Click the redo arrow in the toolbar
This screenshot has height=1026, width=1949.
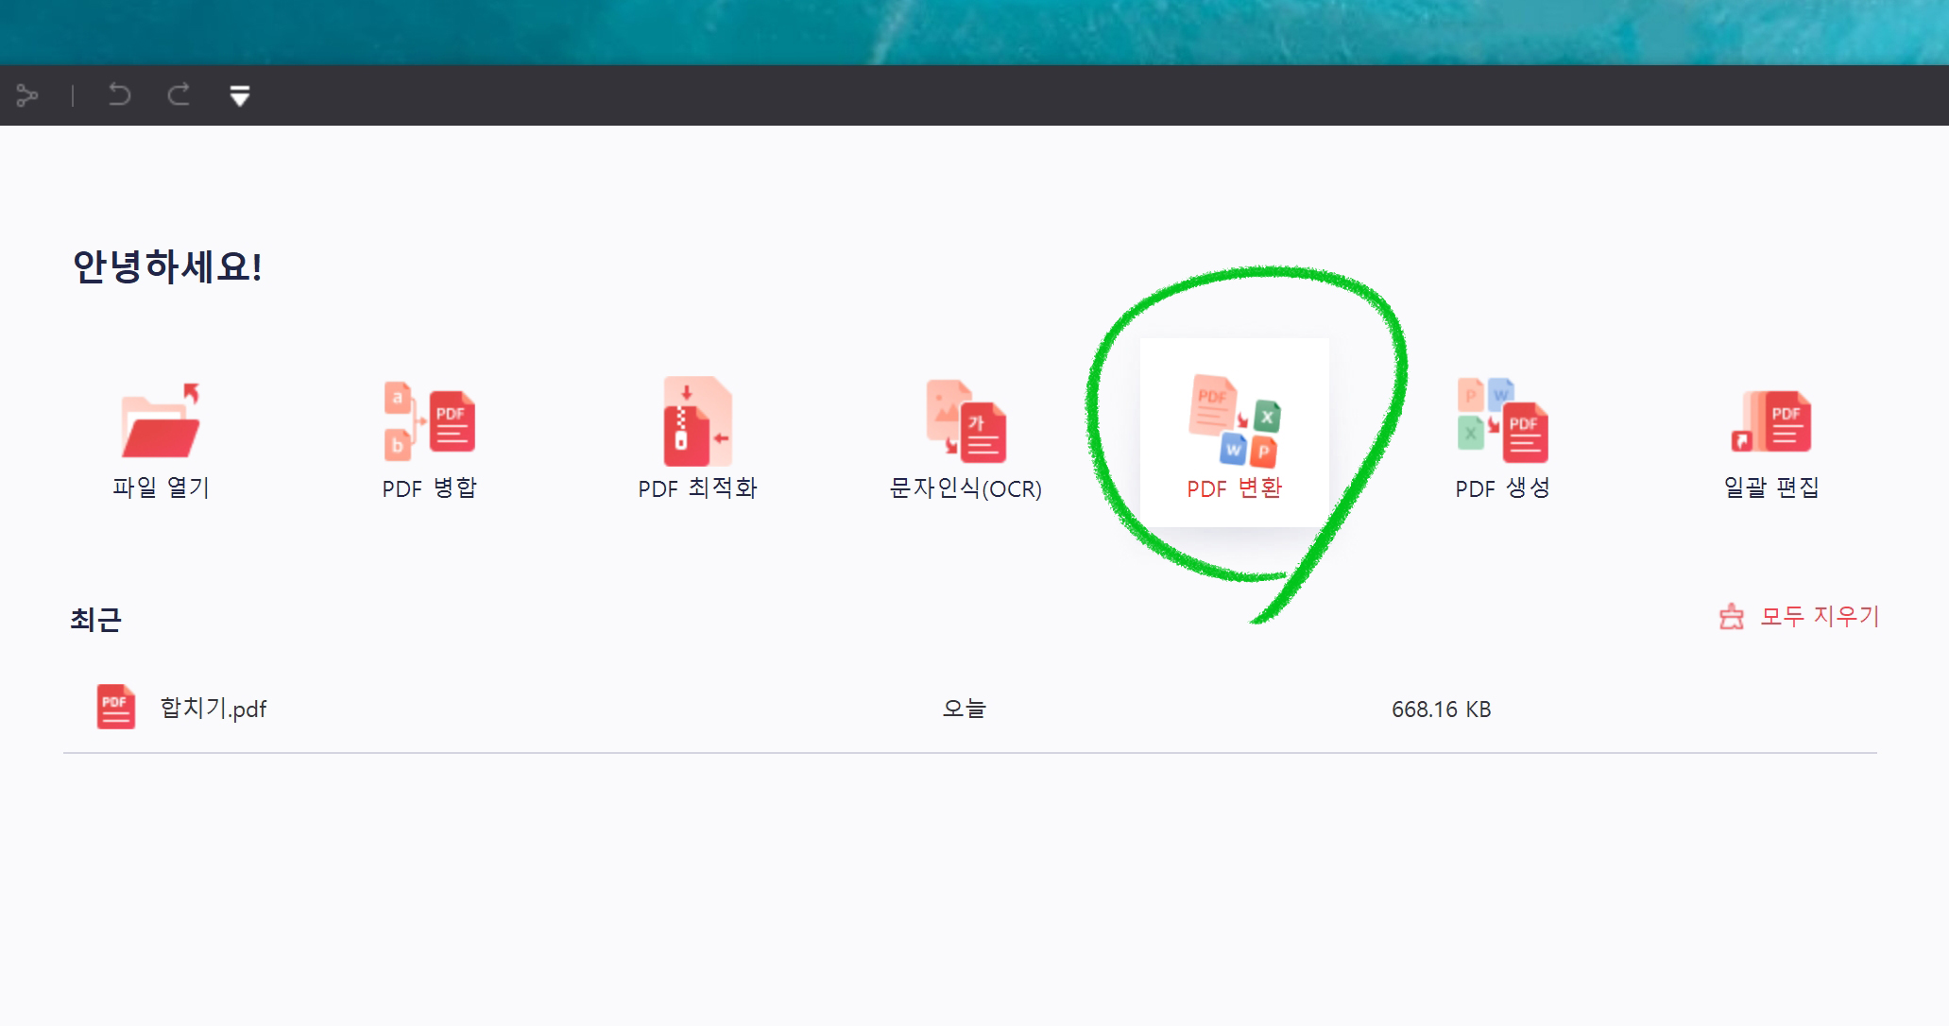coord(179,94)
